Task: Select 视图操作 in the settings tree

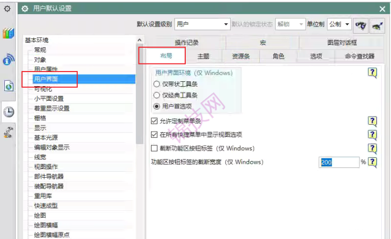Action: (46, 166)
